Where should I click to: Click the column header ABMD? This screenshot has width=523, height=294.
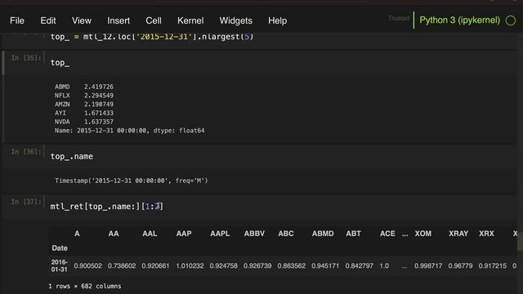click(323, 234)
